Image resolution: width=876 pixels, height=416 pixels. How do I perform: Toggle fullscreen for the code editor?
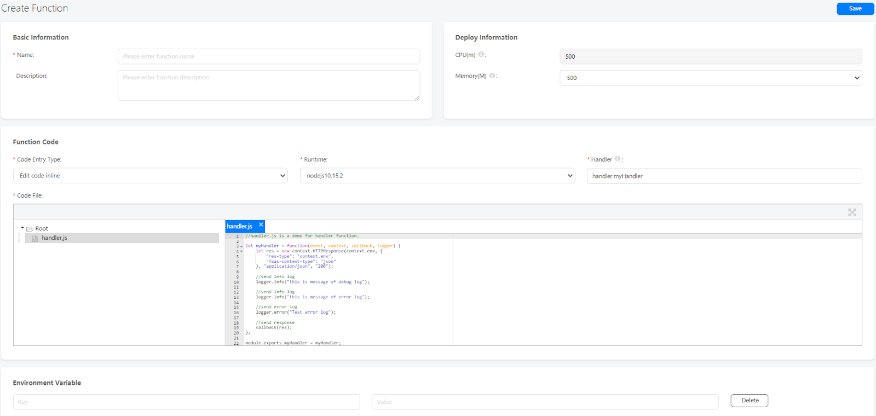[x=852, y=212]
